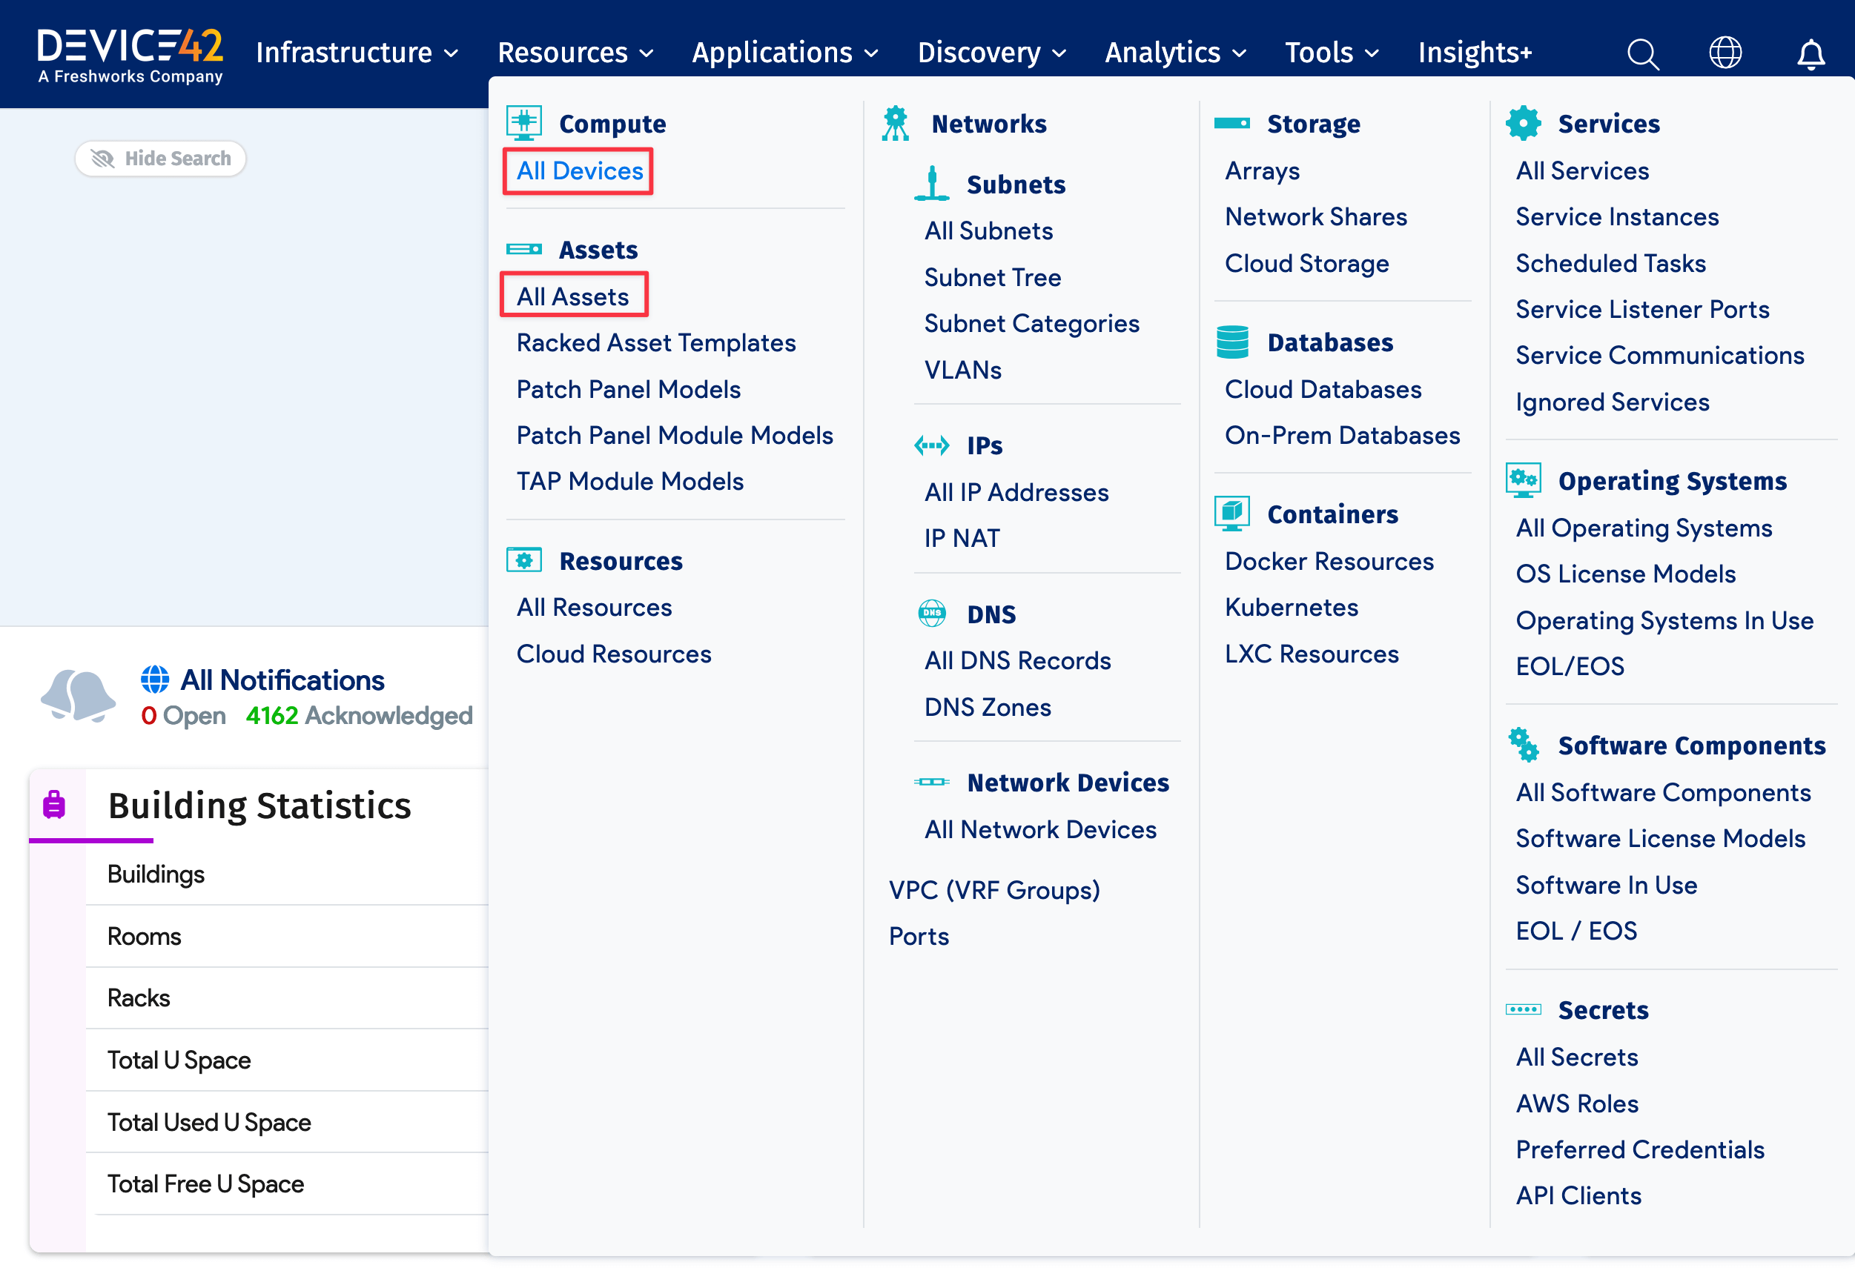Go to Kubernetes under Containers
This screenshot has width=1855, height=1285.
point(1292,607)
